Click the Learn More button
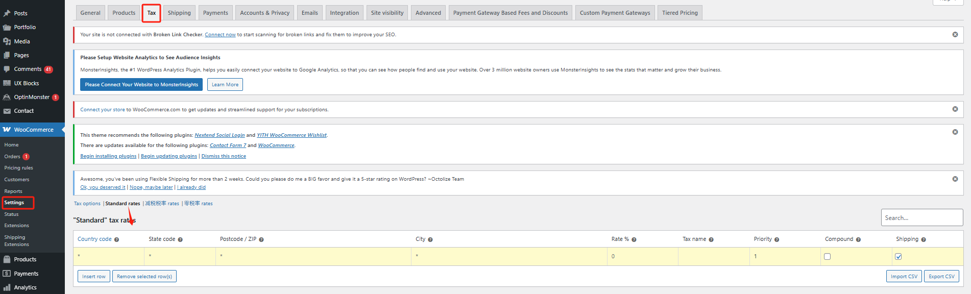Screen dimensions: 971x294 click(x=225, y=85)
